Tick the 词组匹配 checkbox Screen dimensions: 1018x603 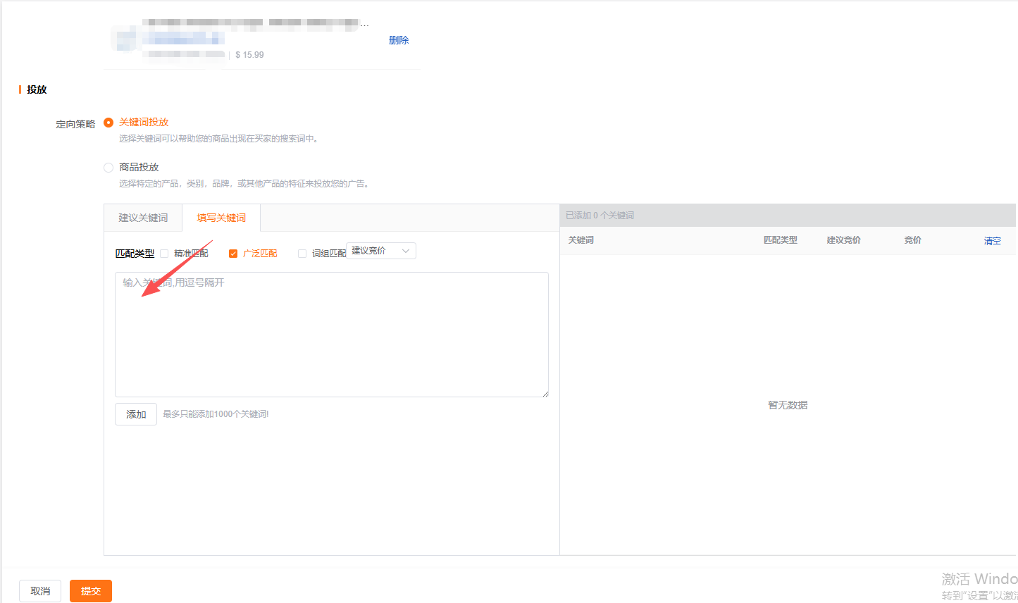[x=302, y=254]
